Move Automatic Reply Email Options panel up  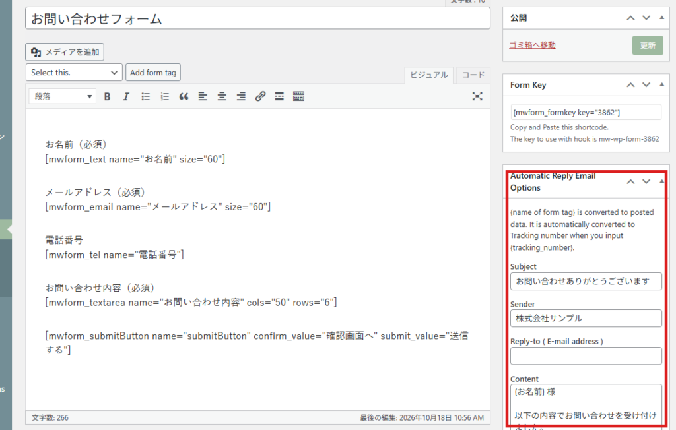pos(630,182)
